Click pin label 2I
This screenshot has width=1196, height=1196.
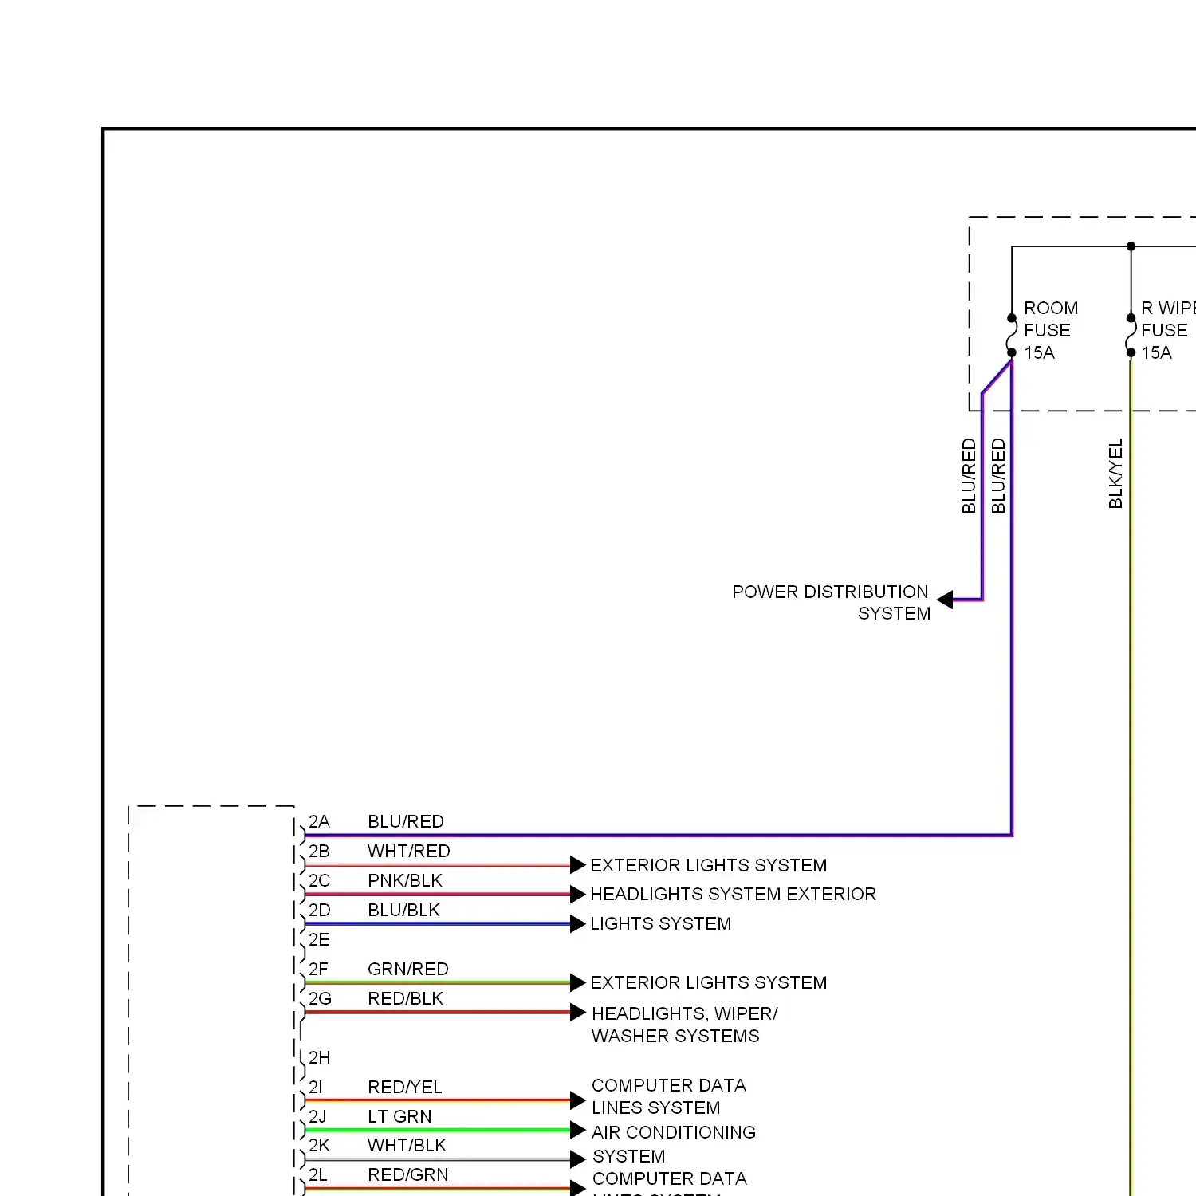[x=316, y=1087]
